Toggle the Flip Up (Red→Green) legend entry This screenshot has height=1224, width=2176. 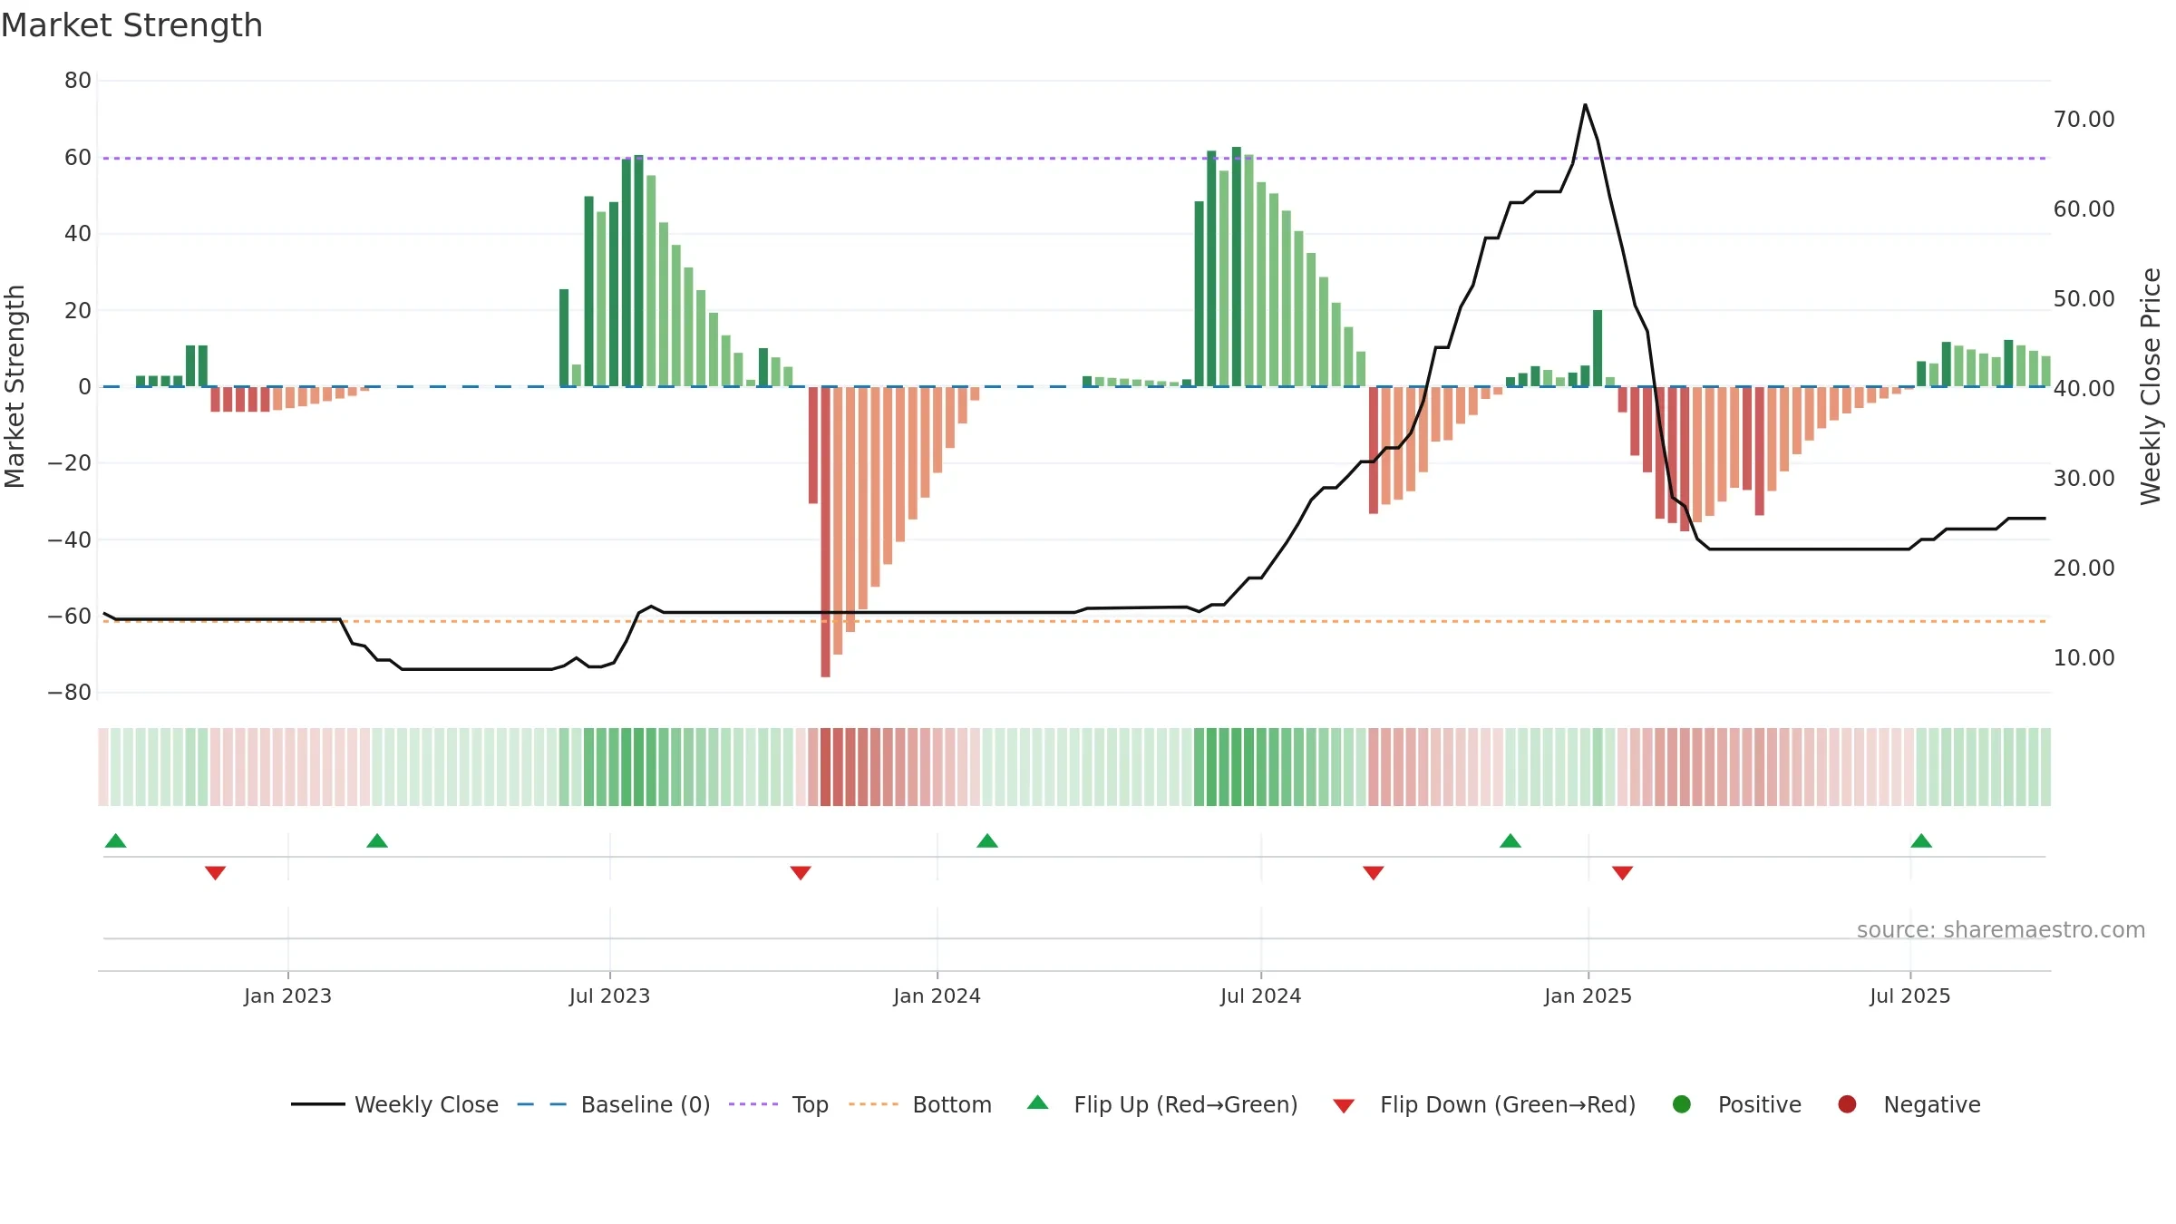pos(1162,1104)
